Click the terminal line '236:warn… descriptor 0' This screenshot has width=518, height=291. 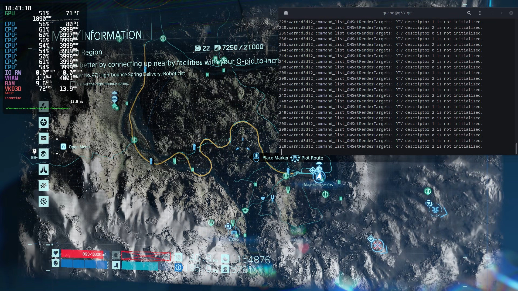[x=381, y=33]
